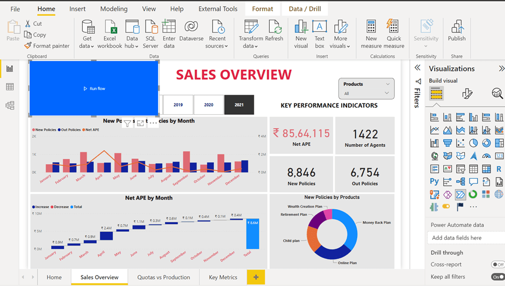Expand the Transform data dropdown
This screenshot has height=286, width=505.
click(251, 46)
